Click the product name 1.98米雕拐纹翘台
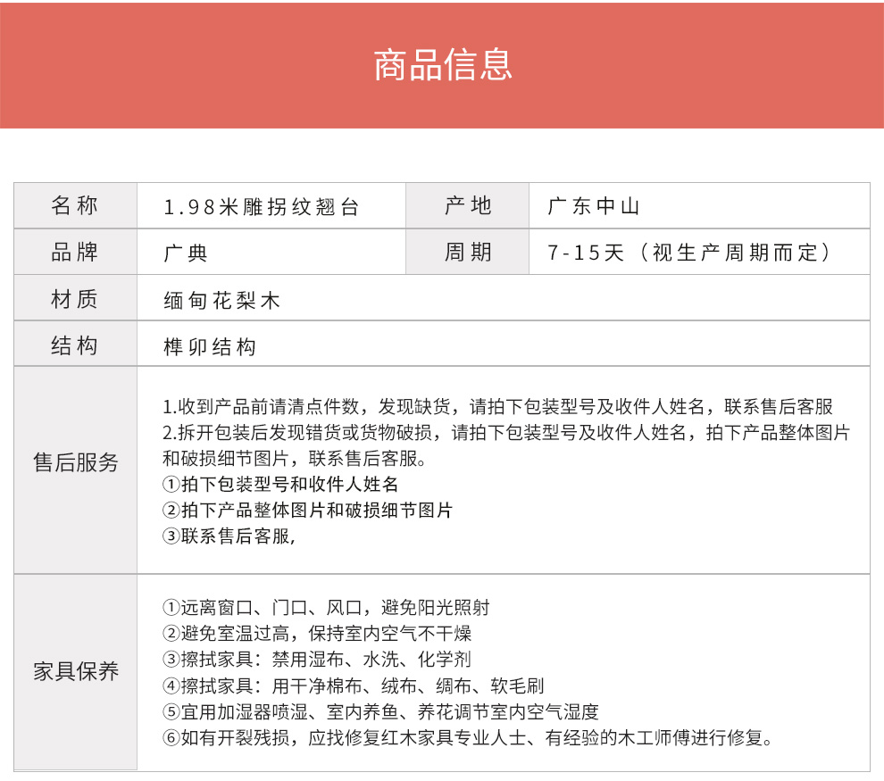This screenshot has width=884, height=781. coord(262,207)
